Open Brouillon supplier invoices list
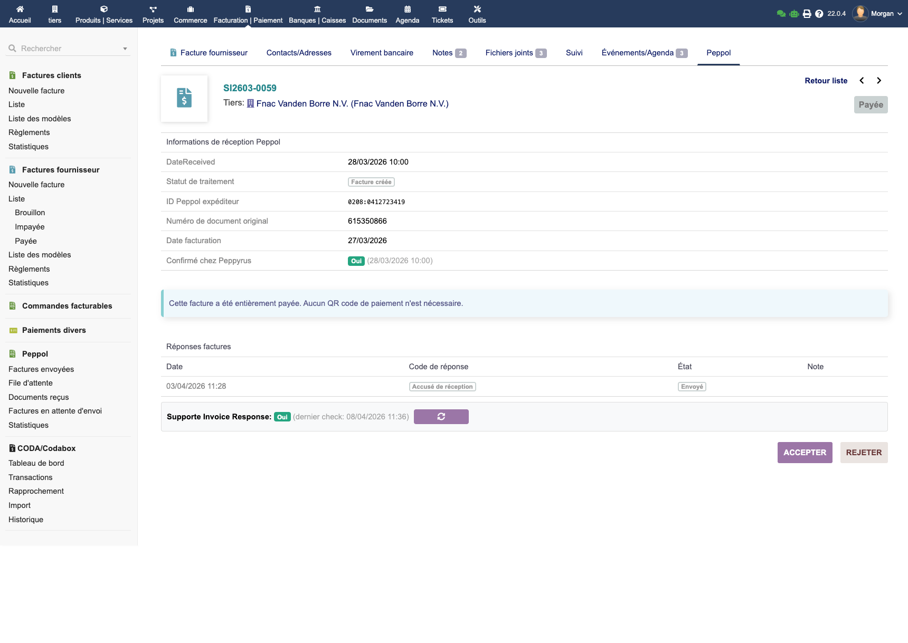This screenshot has width=908, height=643. tap(30, 213)
